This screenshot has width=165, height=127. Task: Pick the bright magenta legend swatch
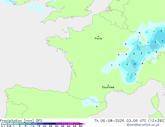[x=71, y=124]
